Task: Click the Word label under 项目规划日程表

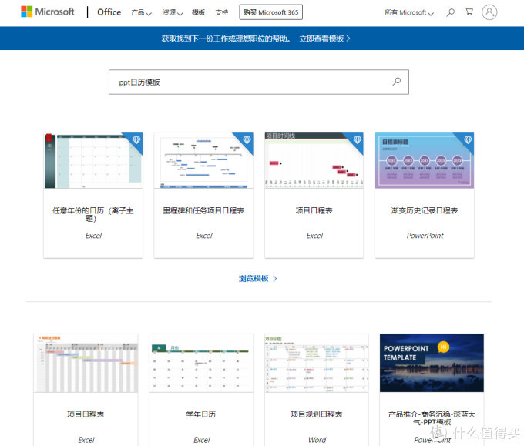Action: tap(317, 440)
